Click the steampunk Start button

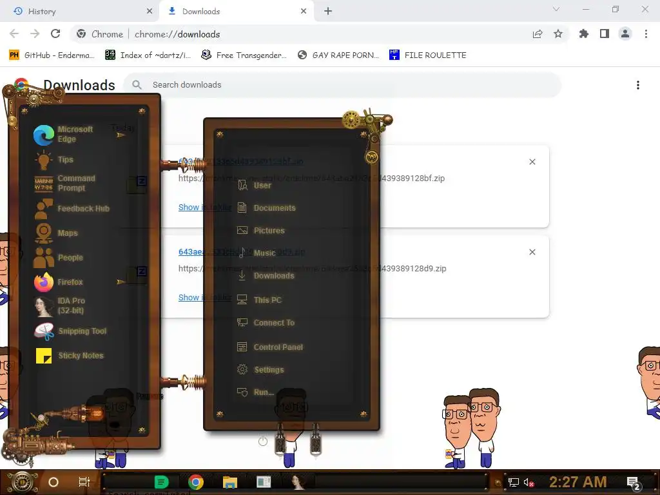tap(21, 482)
